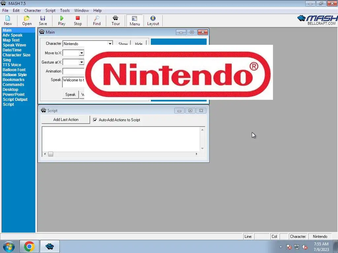The image size is (338, 253).
Task: Select Sing in the sidebar
Action: [x=7, y=60]
